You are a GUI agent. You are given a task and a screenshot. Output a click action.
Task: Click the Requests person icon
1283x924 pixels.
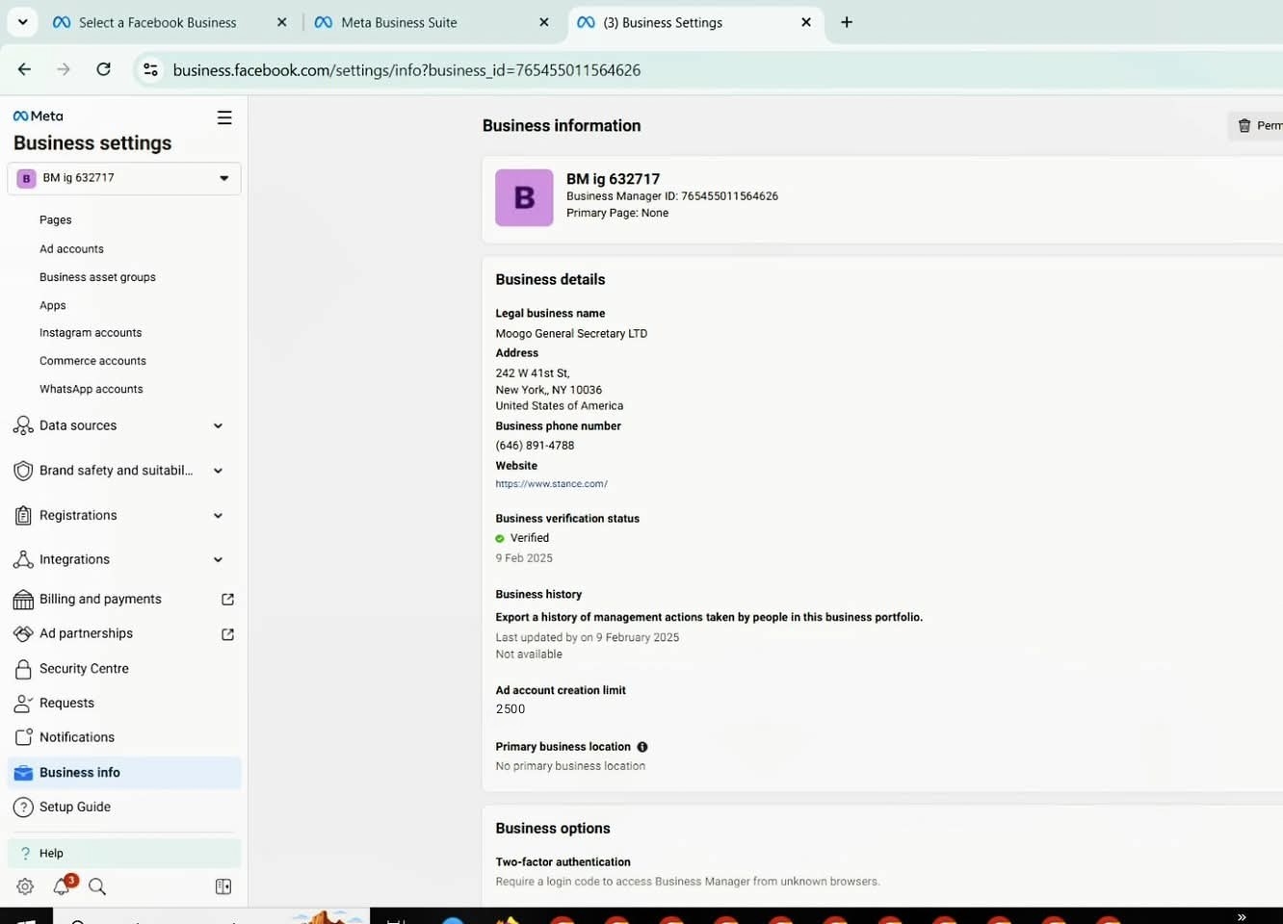click(23, 704)
